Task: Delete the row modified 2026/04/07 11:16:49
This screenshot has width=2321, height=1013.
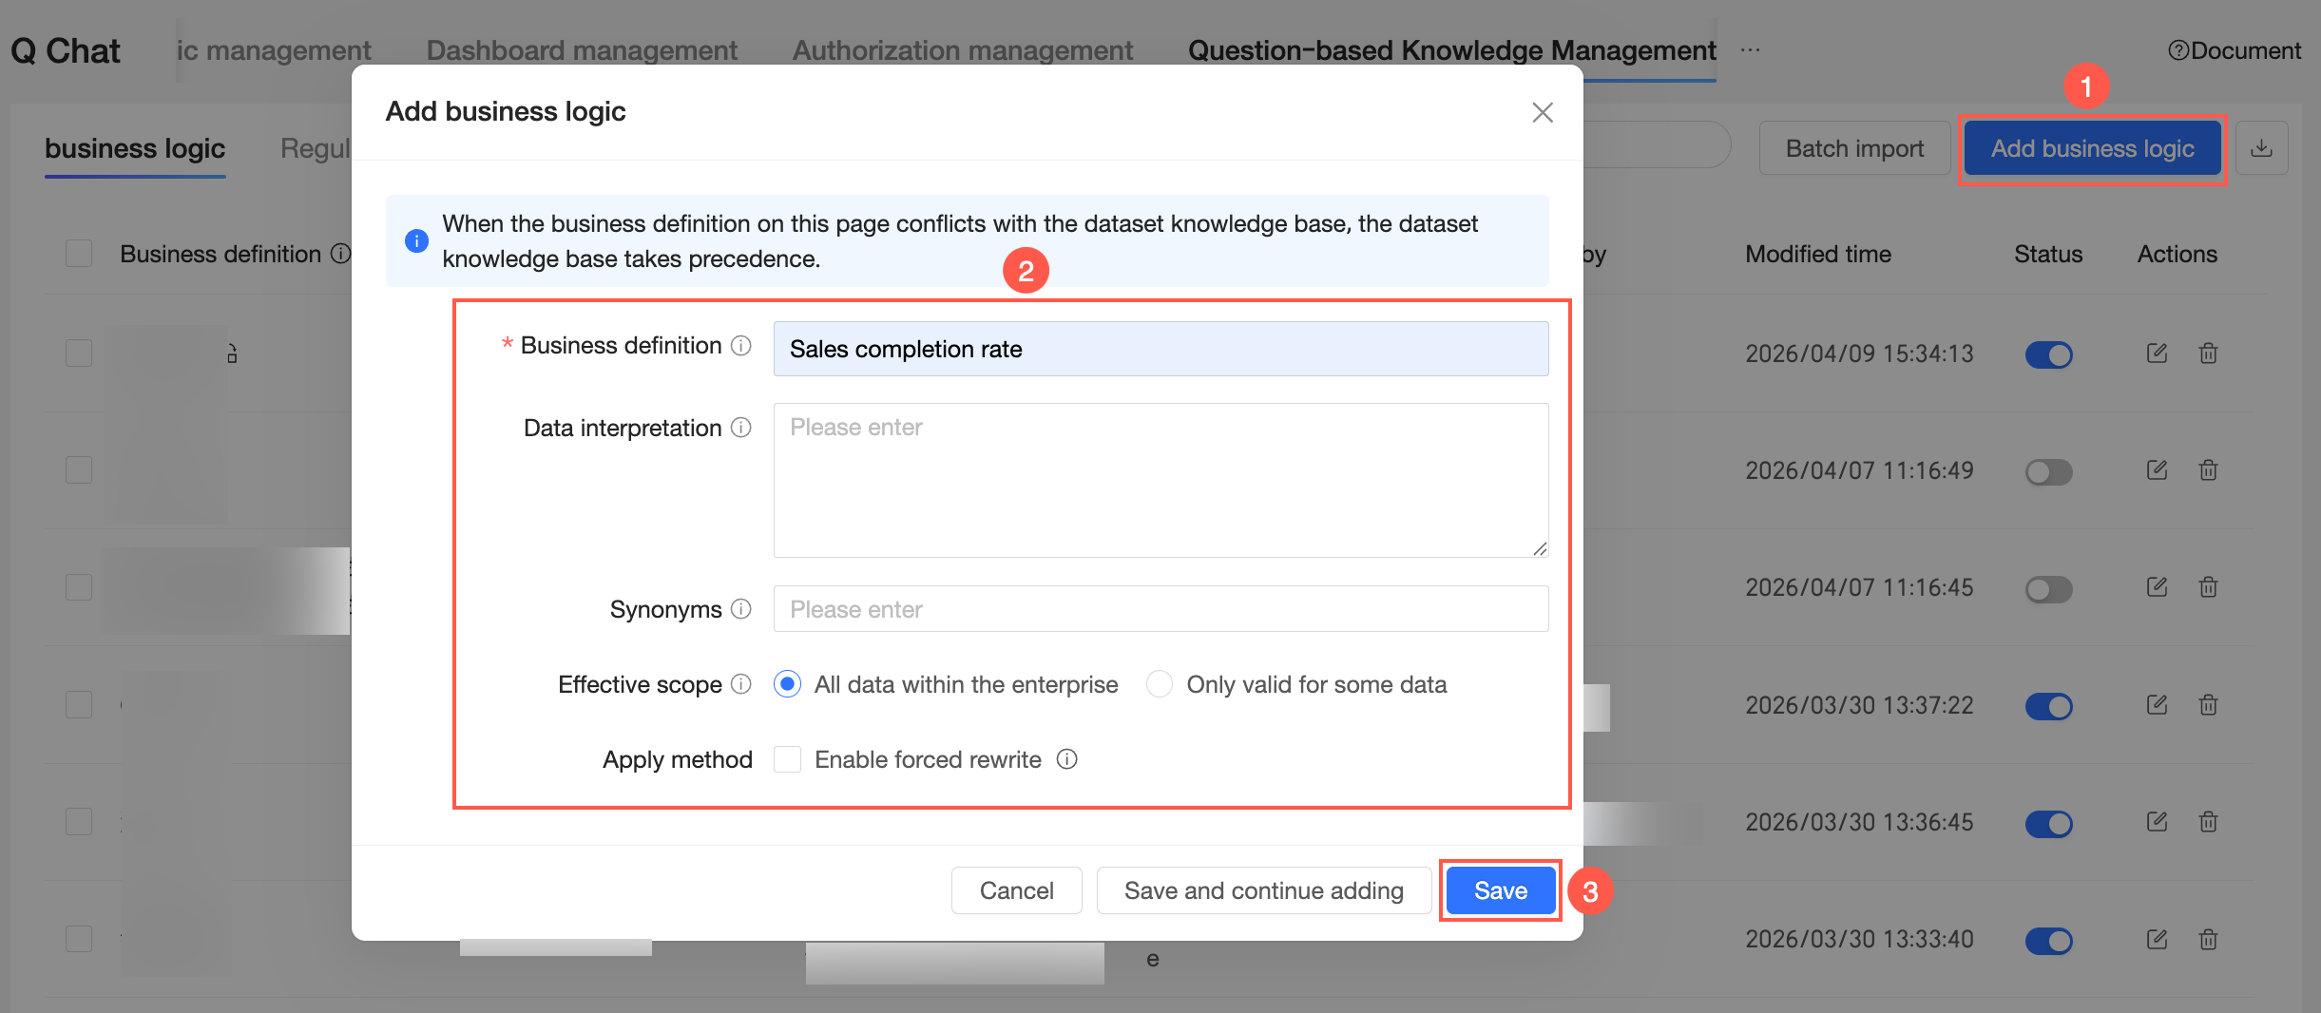Action: pos(2208,470)
